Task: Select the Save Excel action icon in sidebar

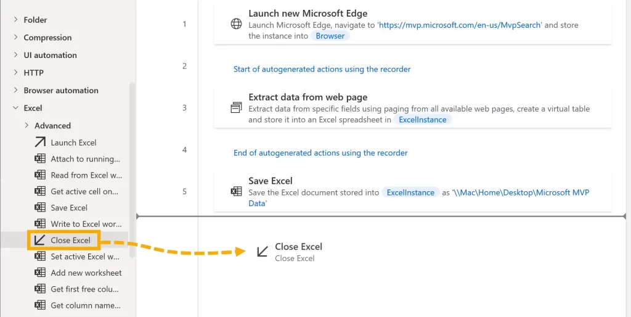Action: [x=40, y=208]
